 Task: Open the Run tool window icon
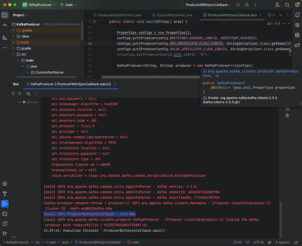pos(5,204)
